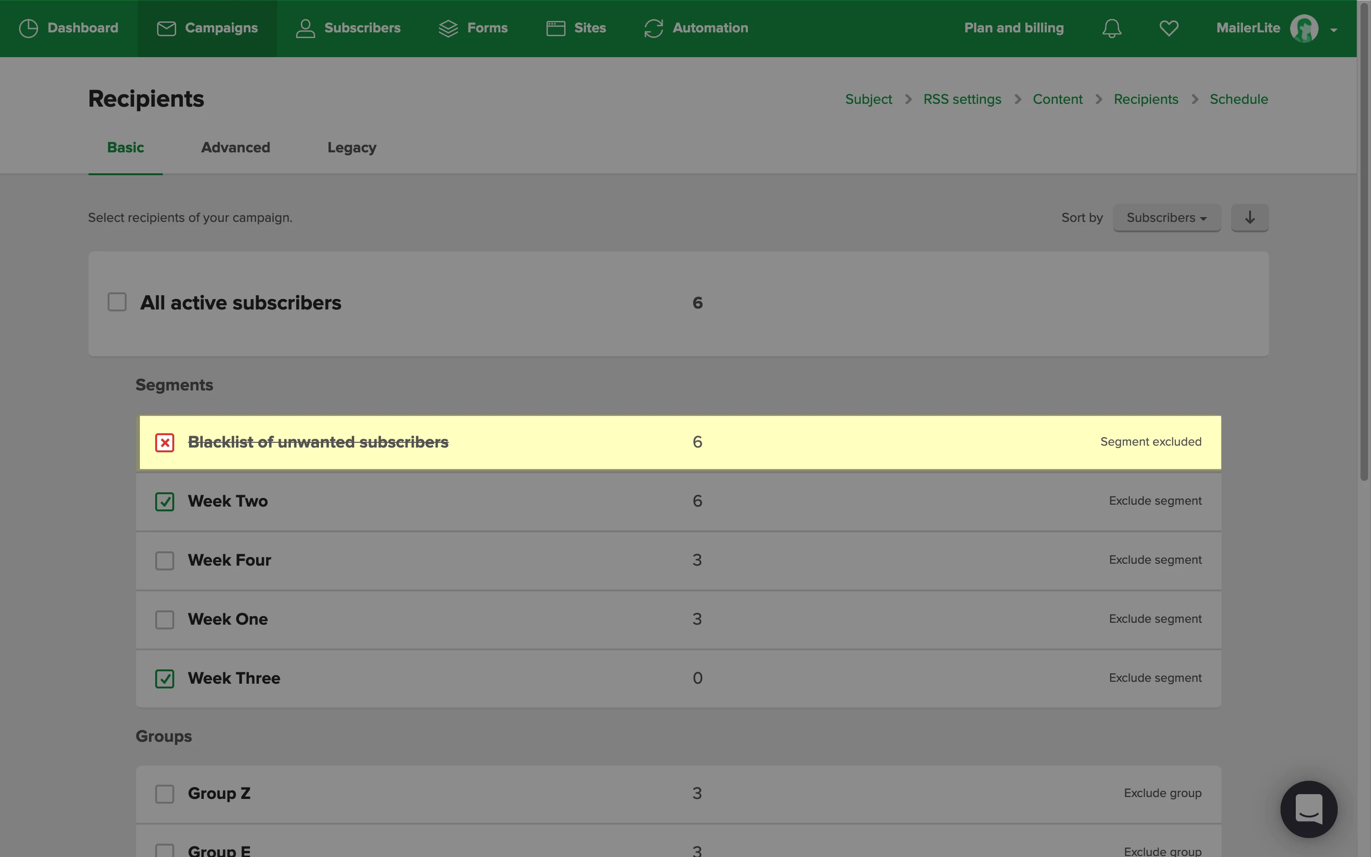1371x857 pixels.
Task: Open the chat support widget
Action: (x=1309, y=809)
